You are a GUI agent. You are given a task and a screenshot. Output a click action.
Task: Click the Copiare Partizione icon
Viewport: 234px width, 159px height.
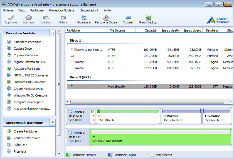[x=9, y=55]
